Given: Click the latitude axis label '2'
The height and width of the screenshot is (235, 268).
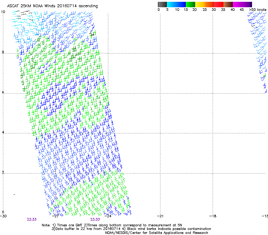Looking at the screenshot, I should coord(3,172).
